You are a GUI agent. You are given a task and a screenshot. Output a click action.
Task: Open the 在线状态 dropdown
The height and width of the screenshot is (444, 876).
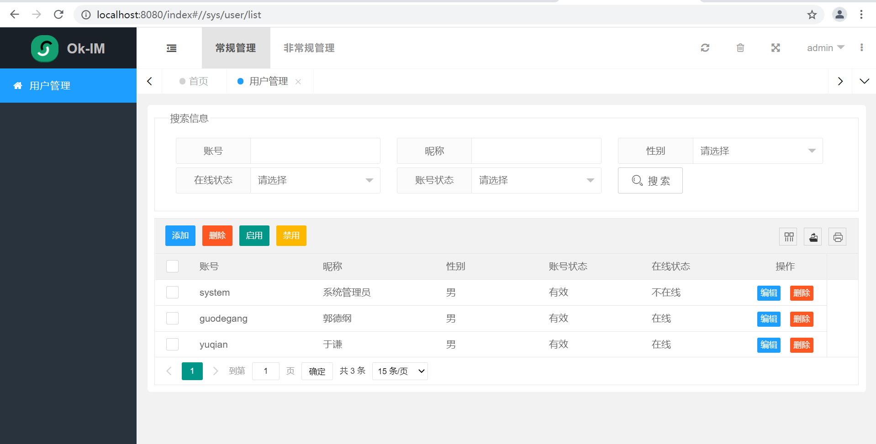[315, 180]
